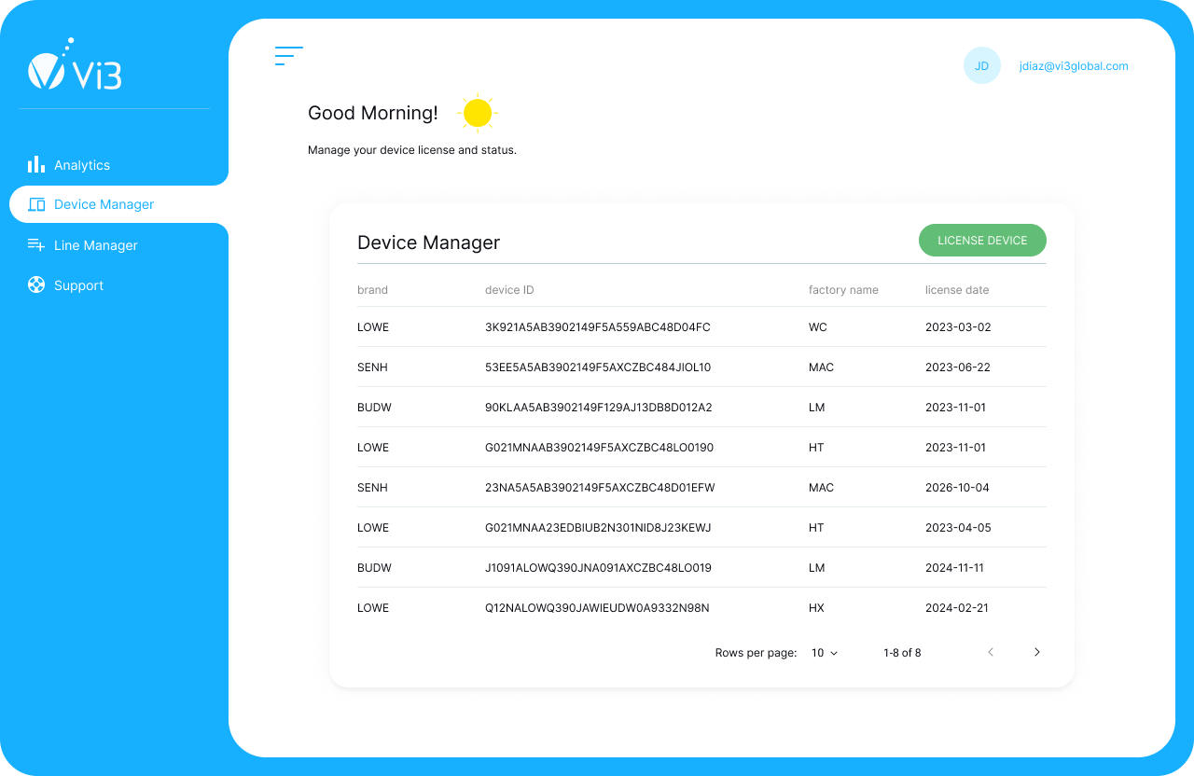1194x776 pixels.
Task: Click license date 2026-10-04
Action: (958, 488)
